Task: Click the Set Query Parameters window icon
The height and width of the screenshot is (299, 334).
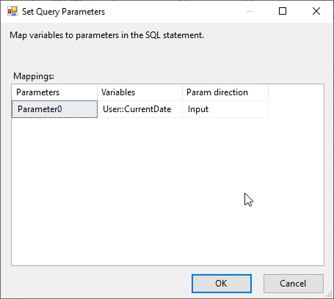Action: [12, 11]
